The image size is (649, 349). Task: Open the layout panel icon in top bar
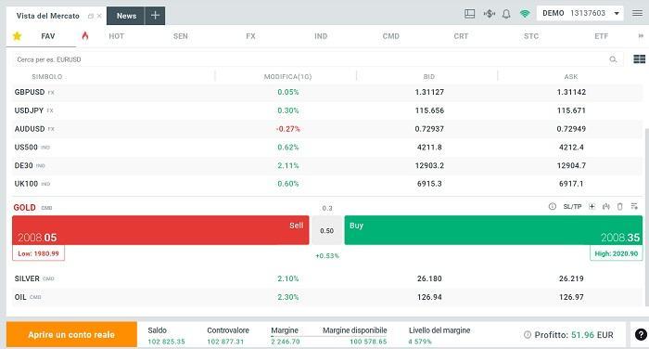coord(469,14)
